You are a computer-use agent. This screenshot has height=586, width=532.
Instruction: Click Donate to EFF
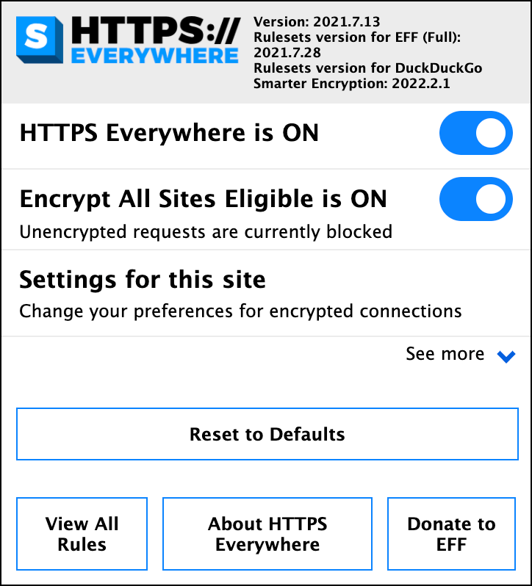point(452,534)
